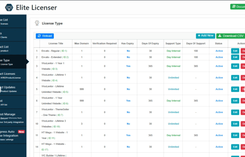Delete the Envato - Regular license
Image resolution: width=245 pixels, height=157 pixels.
(243, 51)
